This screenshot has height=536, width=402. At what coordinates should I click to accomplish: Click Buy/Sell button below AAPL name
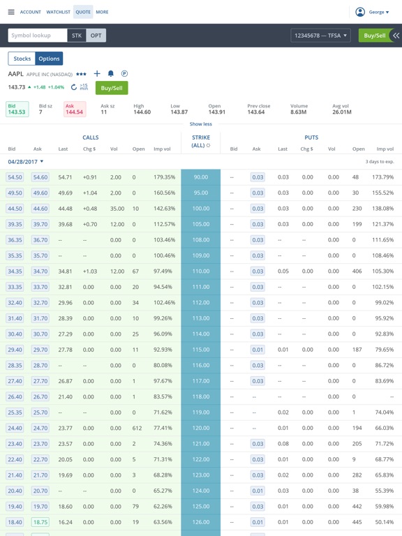[x=112, y=88]
